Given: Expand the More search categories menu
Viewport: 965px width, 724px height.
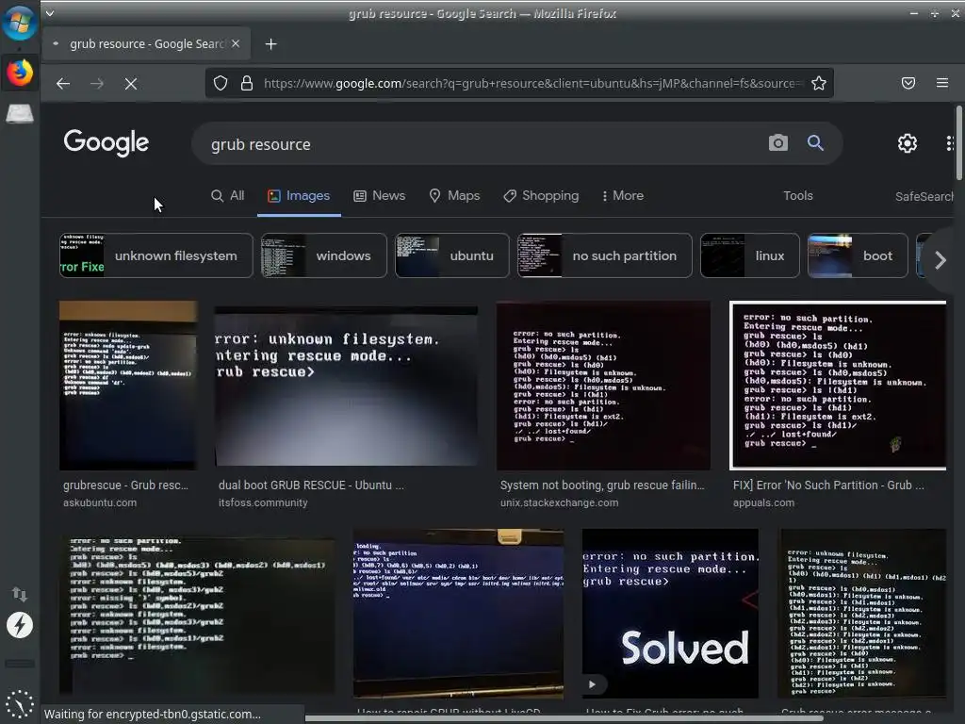Looking at the screenshot, I should click(x=623, y=196).
